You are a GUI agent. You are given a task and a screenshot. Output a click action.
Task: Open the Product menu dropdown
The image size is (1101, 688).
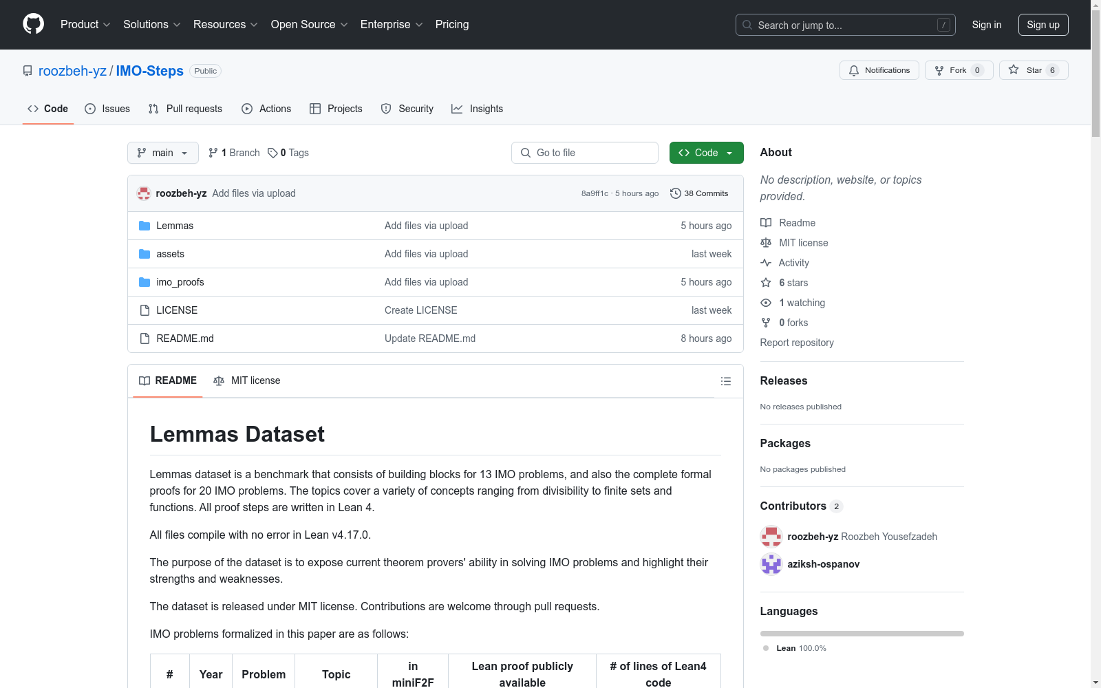pyautogui.click(x=85, y=25)
